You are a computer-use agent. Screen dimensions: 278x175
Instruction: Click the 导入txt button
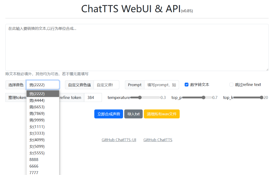pos(133,114)
